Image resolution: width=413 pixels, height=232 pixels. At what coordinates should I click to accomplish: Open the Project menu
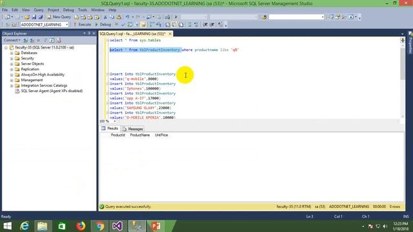(x=53, y=10)
